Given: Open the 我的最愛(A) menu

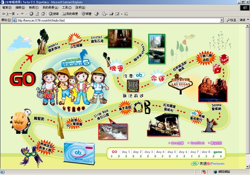Looking at the screenshot, I should click(50, 7).
